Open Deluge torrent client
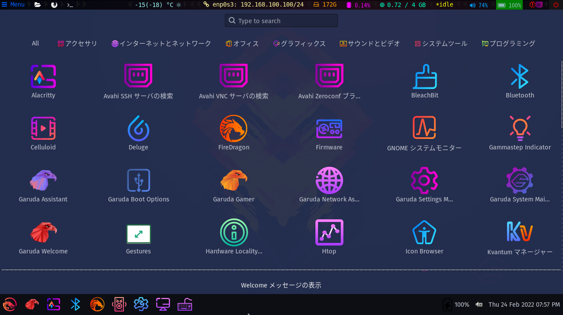Viewport: 563px width, 315px height. tap(138, 133)
